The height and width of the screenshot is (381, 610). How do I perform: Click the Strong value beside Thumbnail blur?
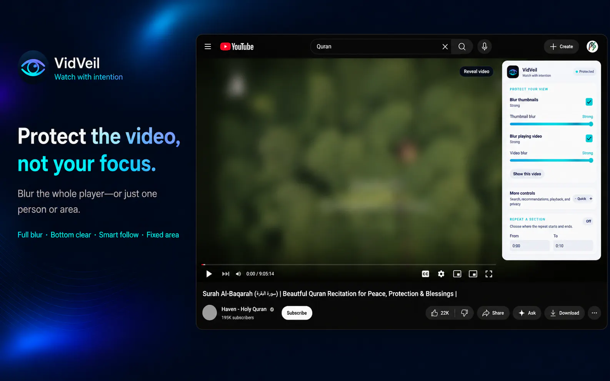click(x=587, y=116)
